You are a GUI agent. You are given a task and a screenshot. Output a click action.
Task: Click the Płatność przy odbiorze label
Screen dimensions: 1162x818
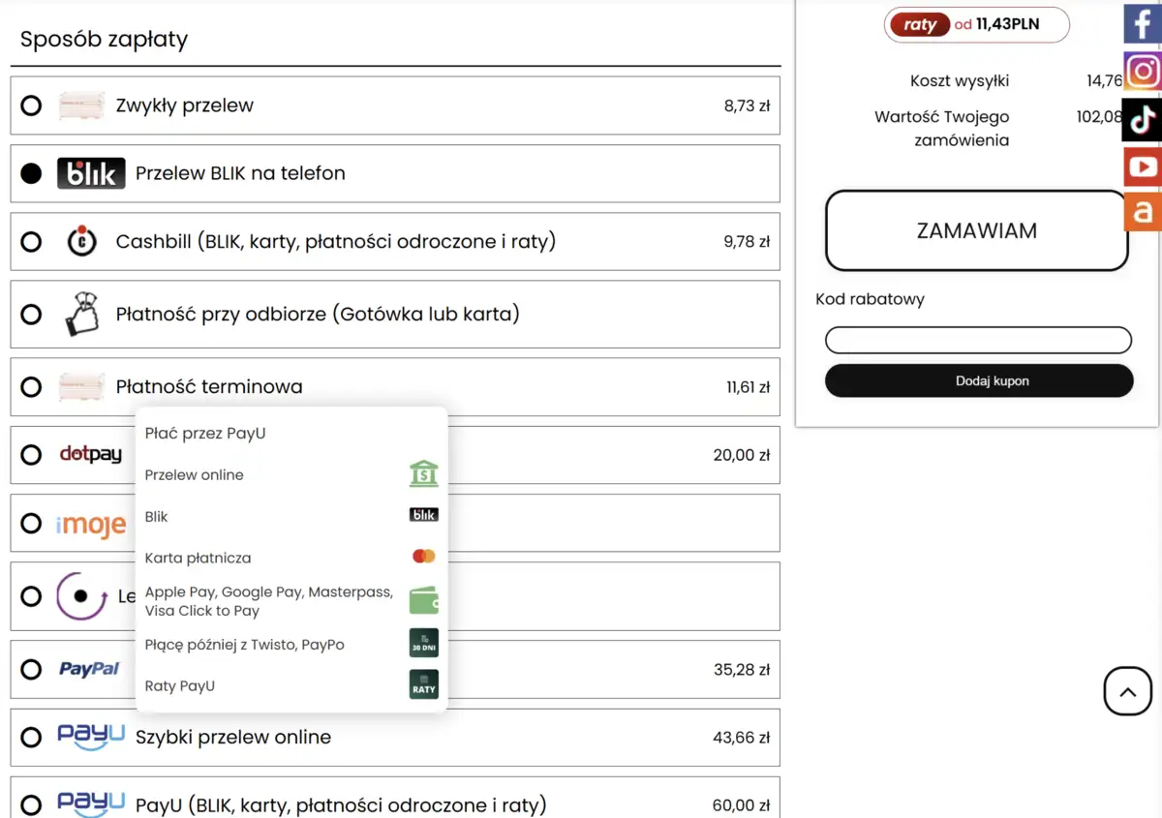click(x=318, y=314)
